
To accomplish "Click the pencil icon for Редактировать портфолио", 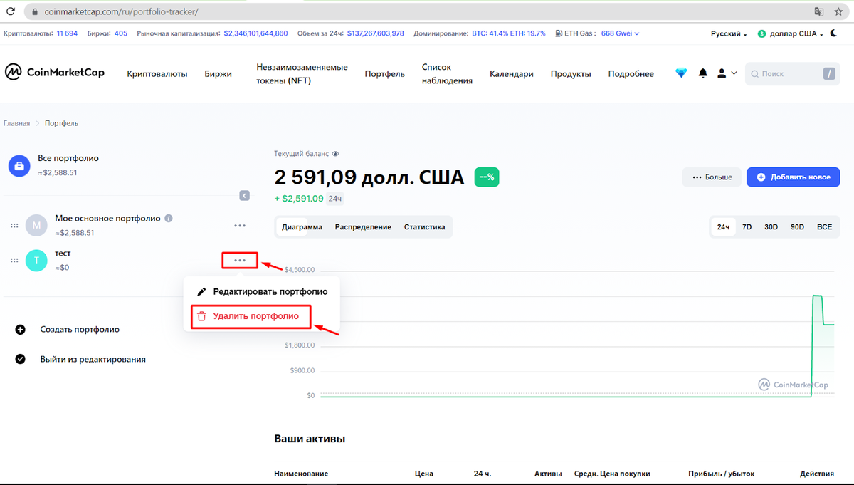I will click(201, 291).
